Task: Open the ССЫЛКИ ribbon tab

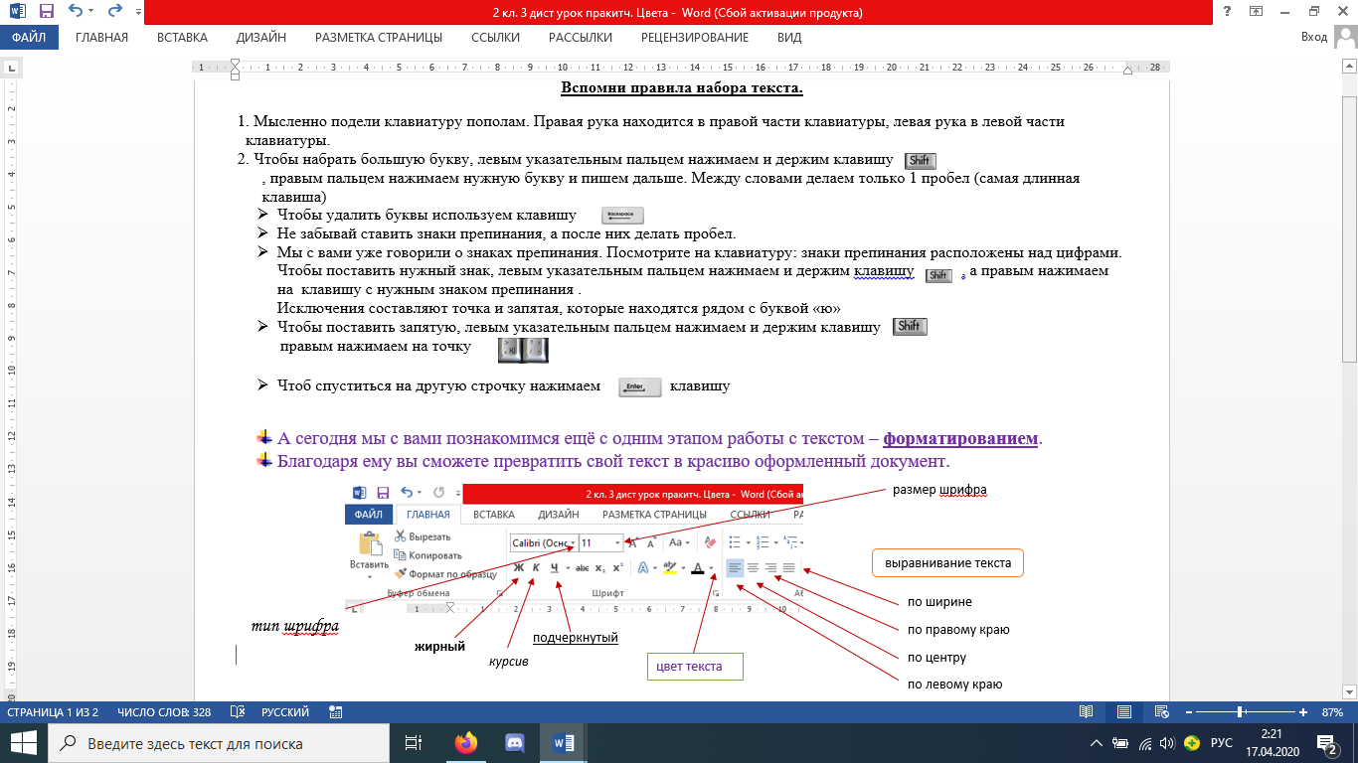Action: 495,38
